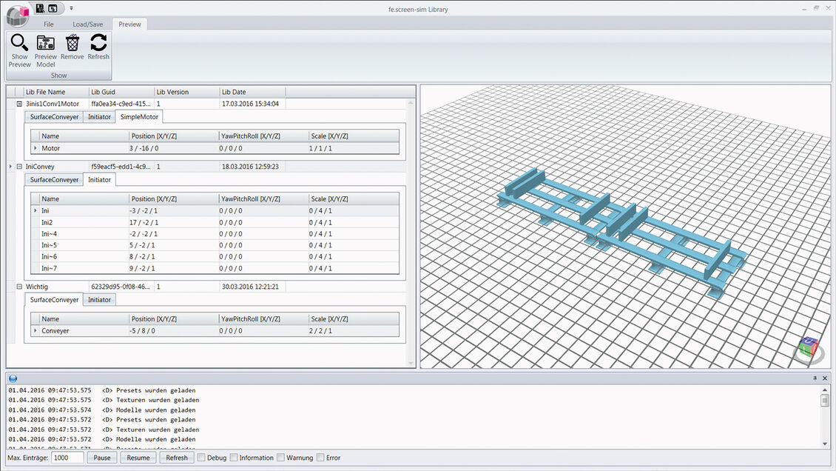Sort by Lib File Name column header
The image size is (836, 471).
point(55,92)
